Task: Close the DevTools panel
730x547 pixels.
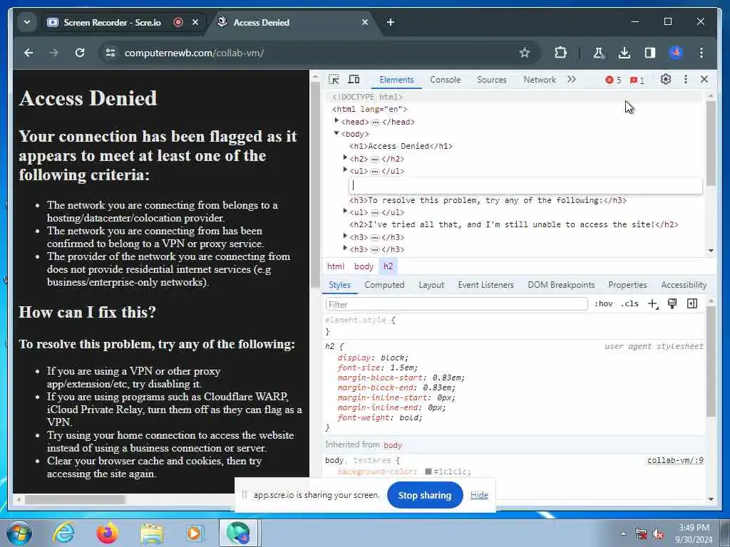Action: (x=704, y=80)
